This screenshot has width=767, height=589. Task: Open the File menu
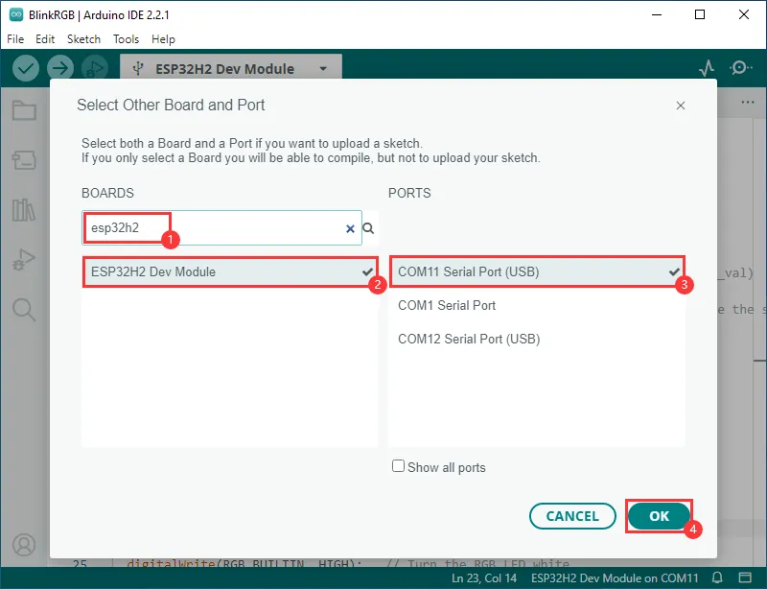15,39
